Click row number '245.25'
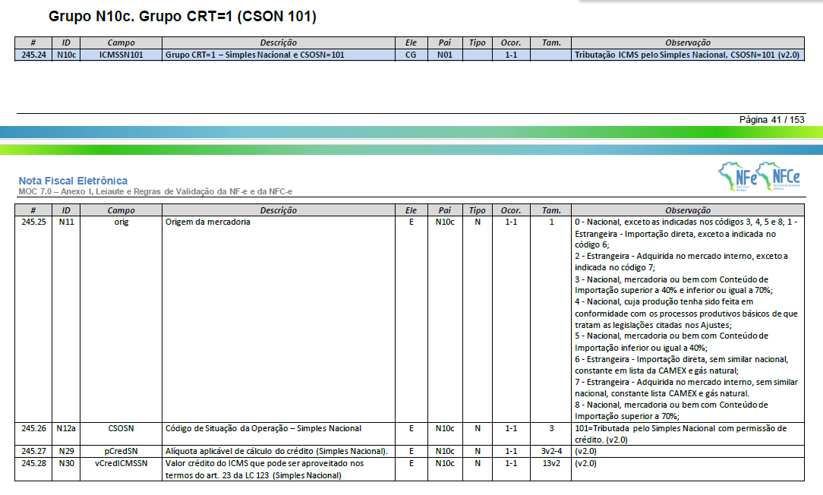The height and width of the screenshot is (495, 823). coord(33,222)
